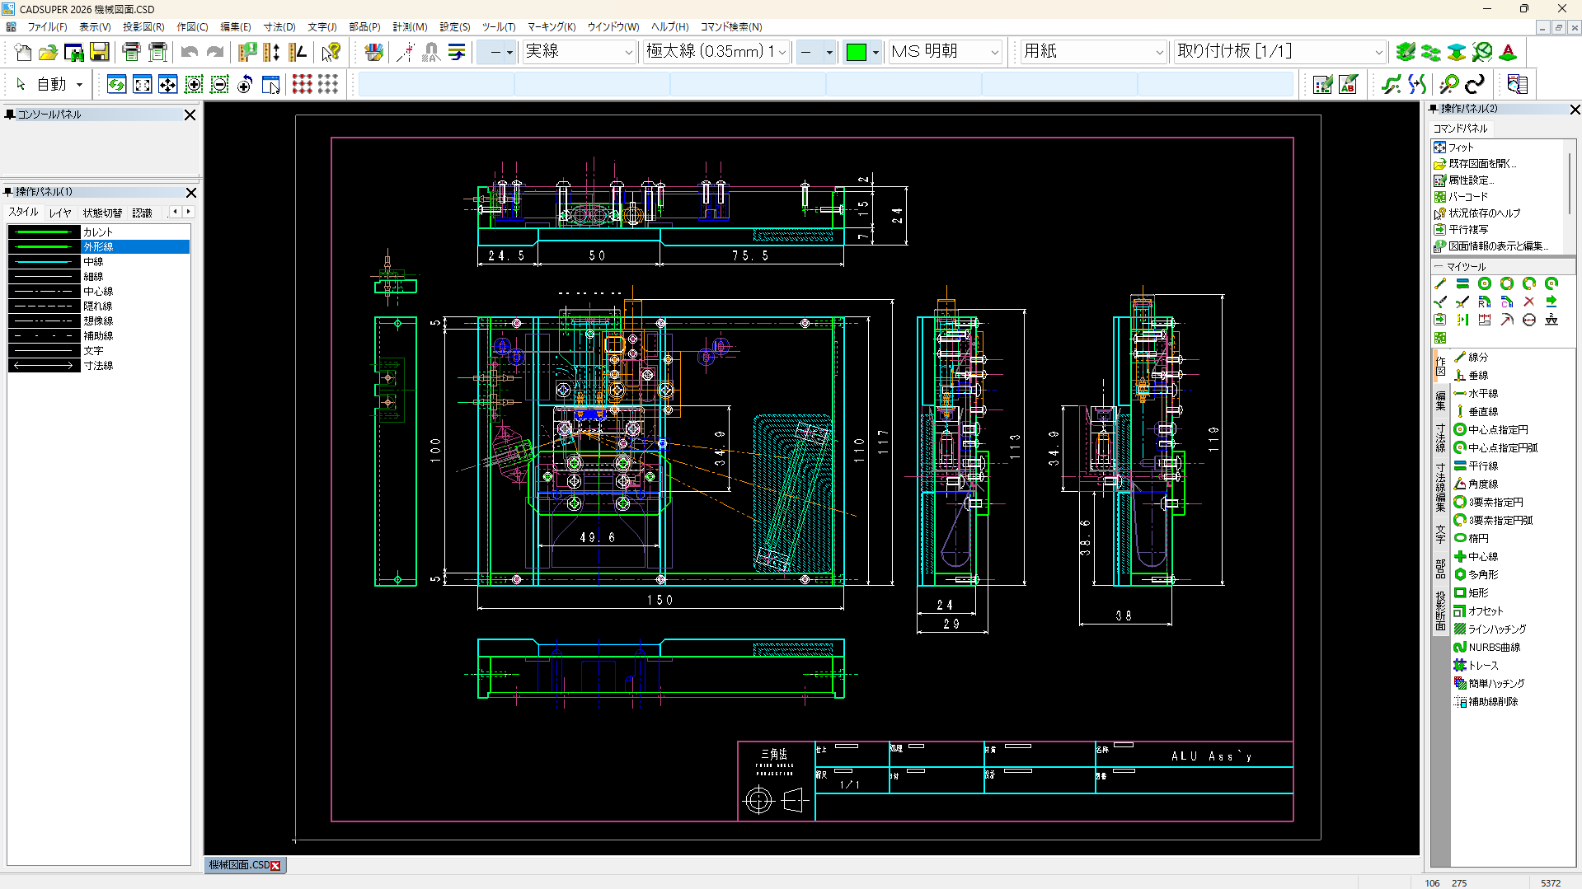
Task: Click the zoom out view icon
Action: click(x=219, y=84)
